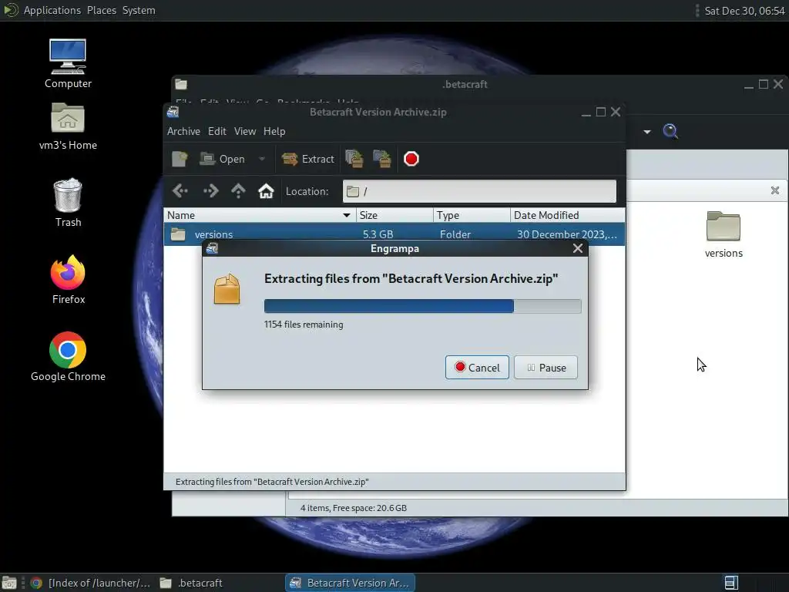Go back with the left arrow icon
This screenshot has height=592, width=789.
tap(180, 191)
